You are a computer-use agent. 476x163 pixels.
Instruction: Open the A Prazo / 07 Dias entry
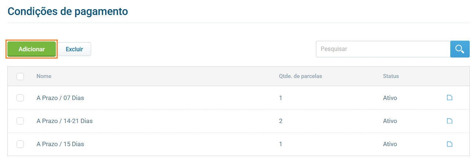click(60, 98)
